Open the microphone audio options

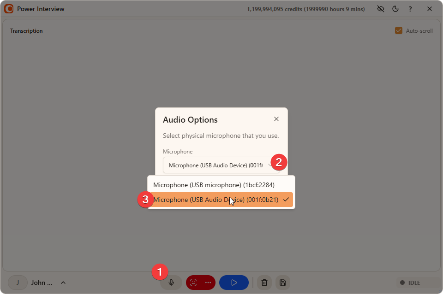point(171,283)
